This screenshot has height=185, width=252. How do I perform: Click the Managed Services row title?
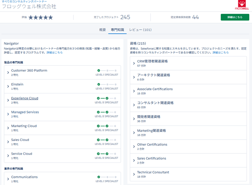tap(25, 112)
